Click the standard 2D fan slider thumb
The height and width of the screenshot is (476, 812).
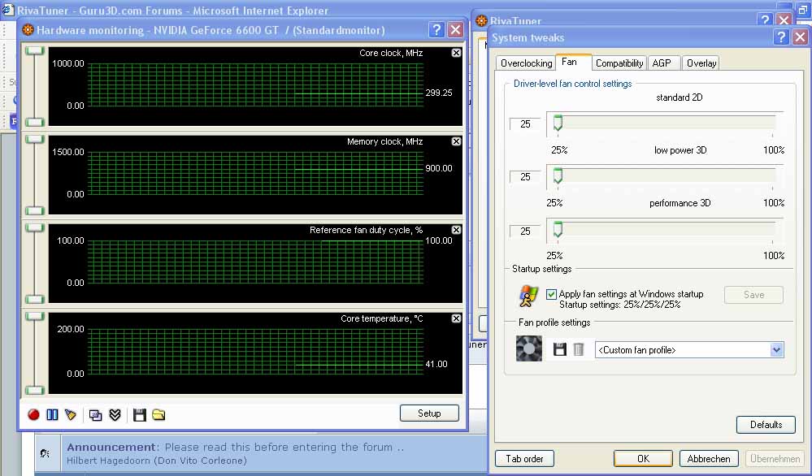tap(558, 123)
